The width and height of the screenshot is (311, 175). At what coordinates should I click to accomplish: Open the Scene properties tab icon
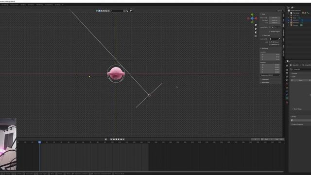[287, 80]
